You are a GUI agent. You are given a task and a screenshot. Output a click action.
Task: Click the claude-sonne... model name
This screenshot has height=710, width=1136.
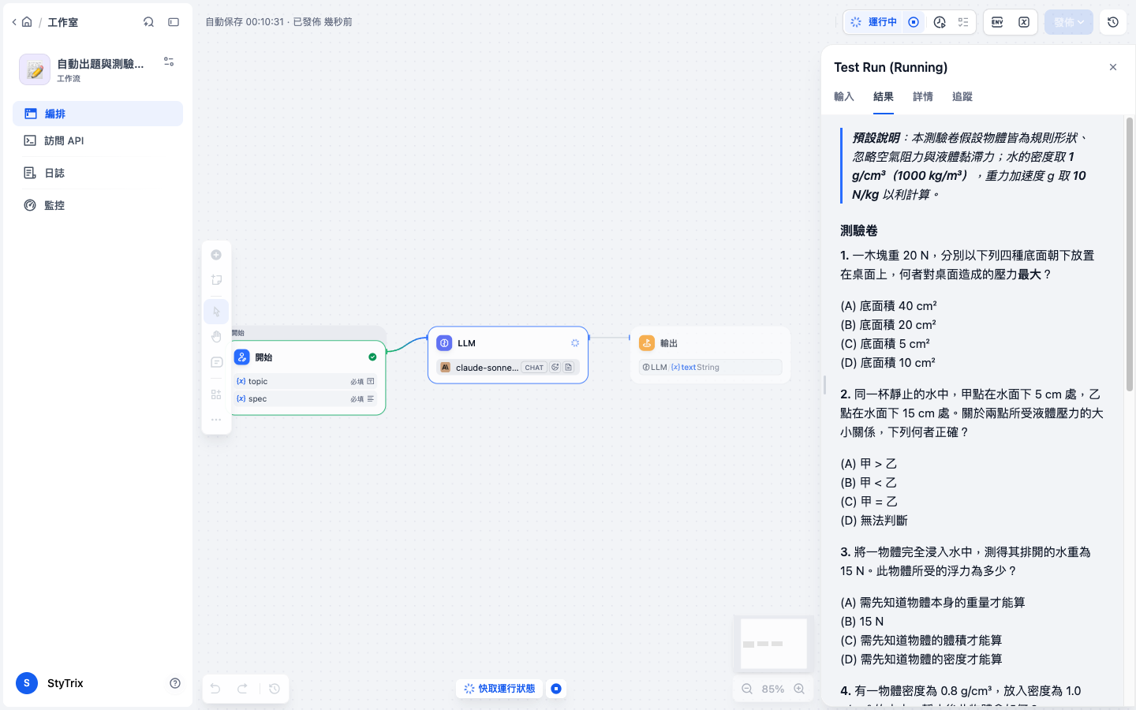[x=487, y=368]
